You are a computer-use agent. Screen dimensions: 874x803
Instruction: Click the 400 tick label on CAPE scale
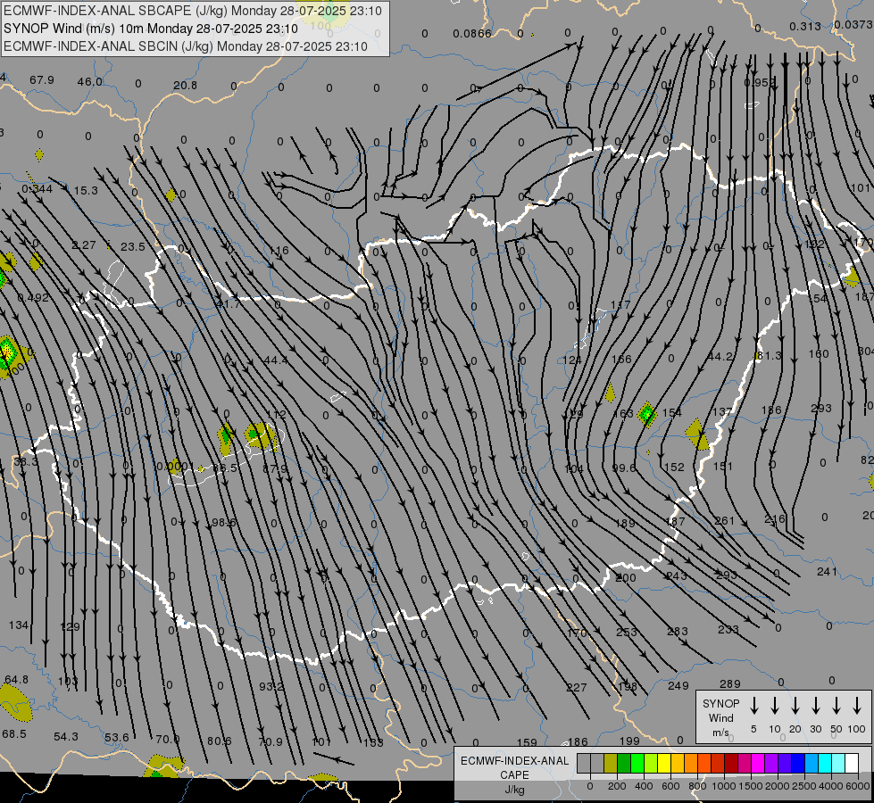click(644, 786)
